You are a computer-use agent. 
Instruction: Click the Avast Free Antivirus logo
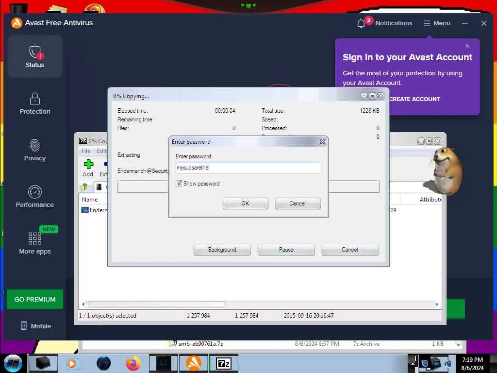pyautogui.click(x=17, y=23)
